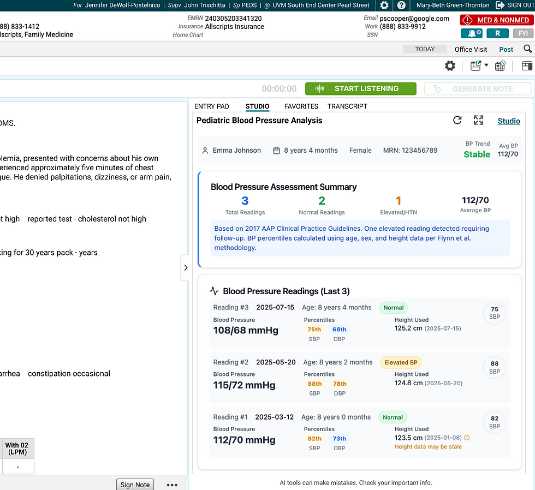Click the stale height warning icon
Screen dimensions: 535x490
coord(467,438)
